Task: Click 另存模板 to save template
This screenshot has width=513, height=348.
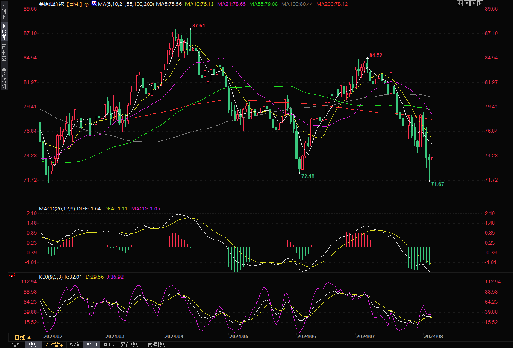Action: 130,345
